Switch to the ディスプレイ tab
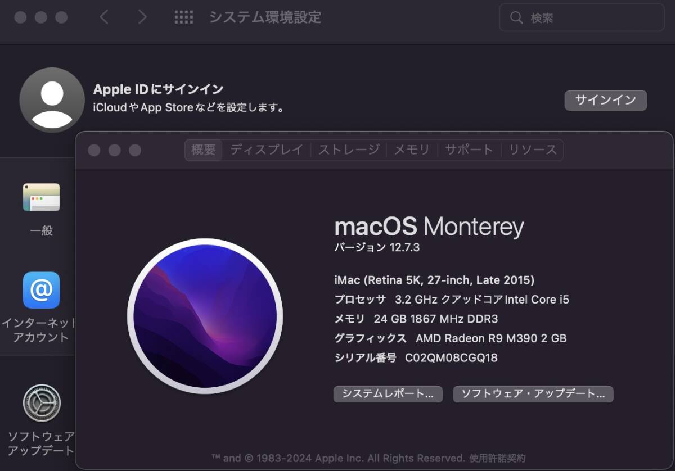 267,150
